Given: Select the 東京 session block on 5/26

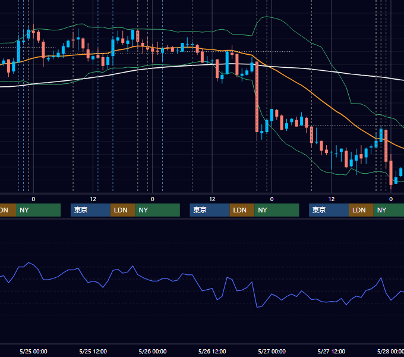Looking at the screenshot, I should tap(210, 210).
